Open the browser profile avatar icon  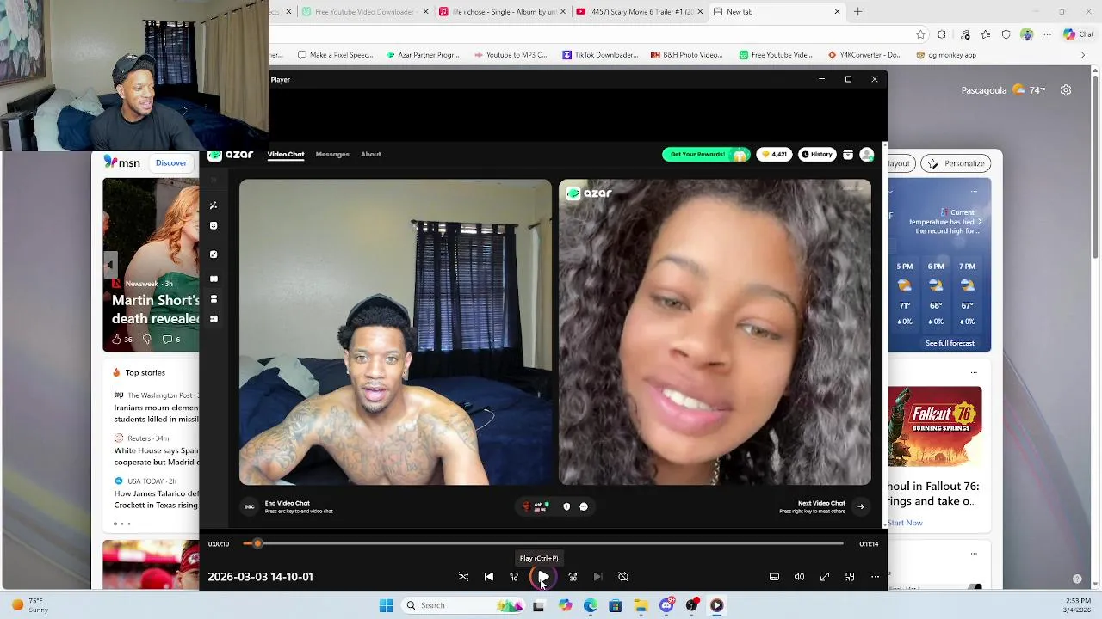pyautogui.click(x=1026, y=34)
